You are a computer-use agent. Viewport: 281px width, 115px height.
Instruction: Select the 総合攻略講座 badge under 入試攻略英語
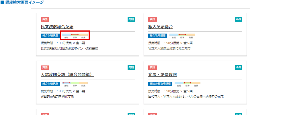coord(50,84)
